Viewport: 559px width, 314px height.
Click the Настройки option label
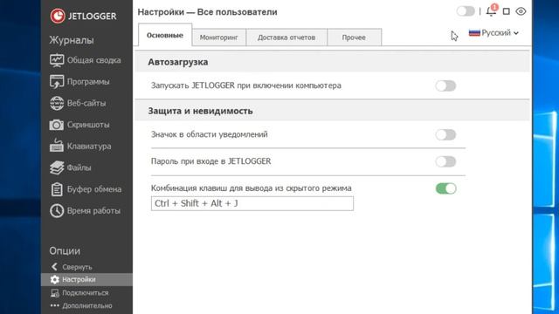79,279
